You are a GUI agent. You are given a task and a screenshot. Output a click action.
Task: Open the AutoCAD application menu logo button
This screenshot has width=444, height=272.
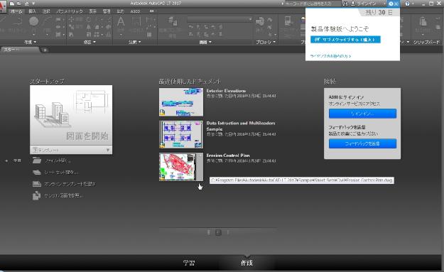point(2,6)
